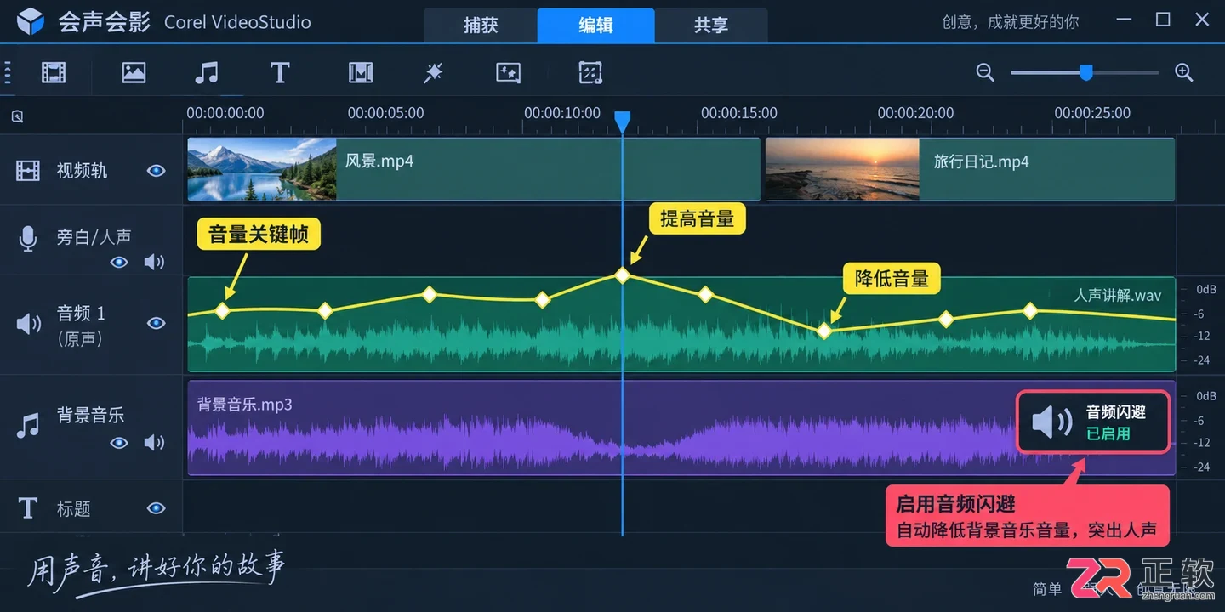Move the timeline zoom slider handle
1225x612 pixels.
coord(1085,72)
